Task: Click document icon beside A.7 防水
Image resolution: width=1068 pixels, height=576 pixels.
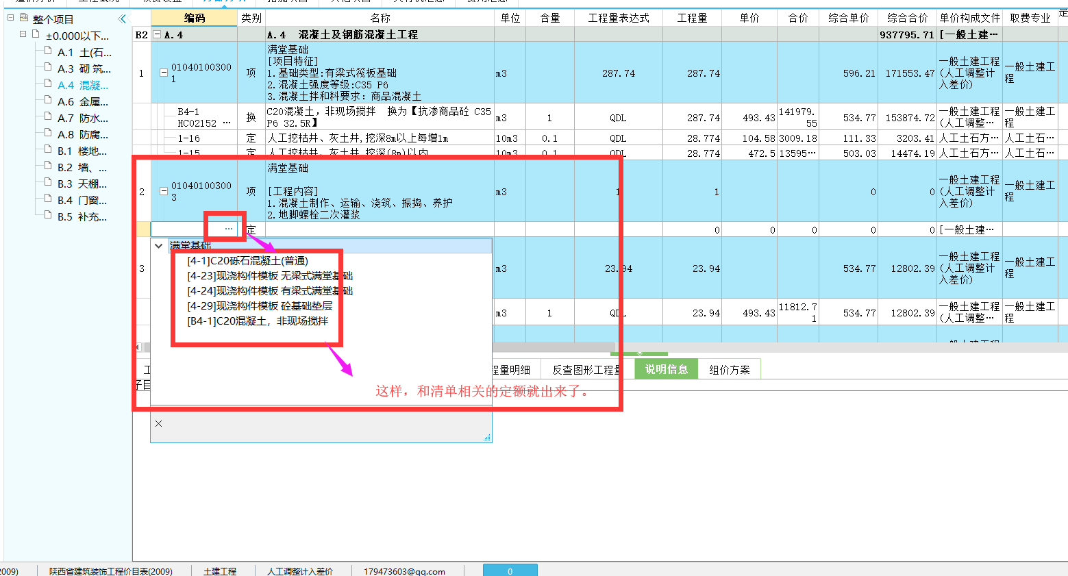Action: click(x=48, y=117)
